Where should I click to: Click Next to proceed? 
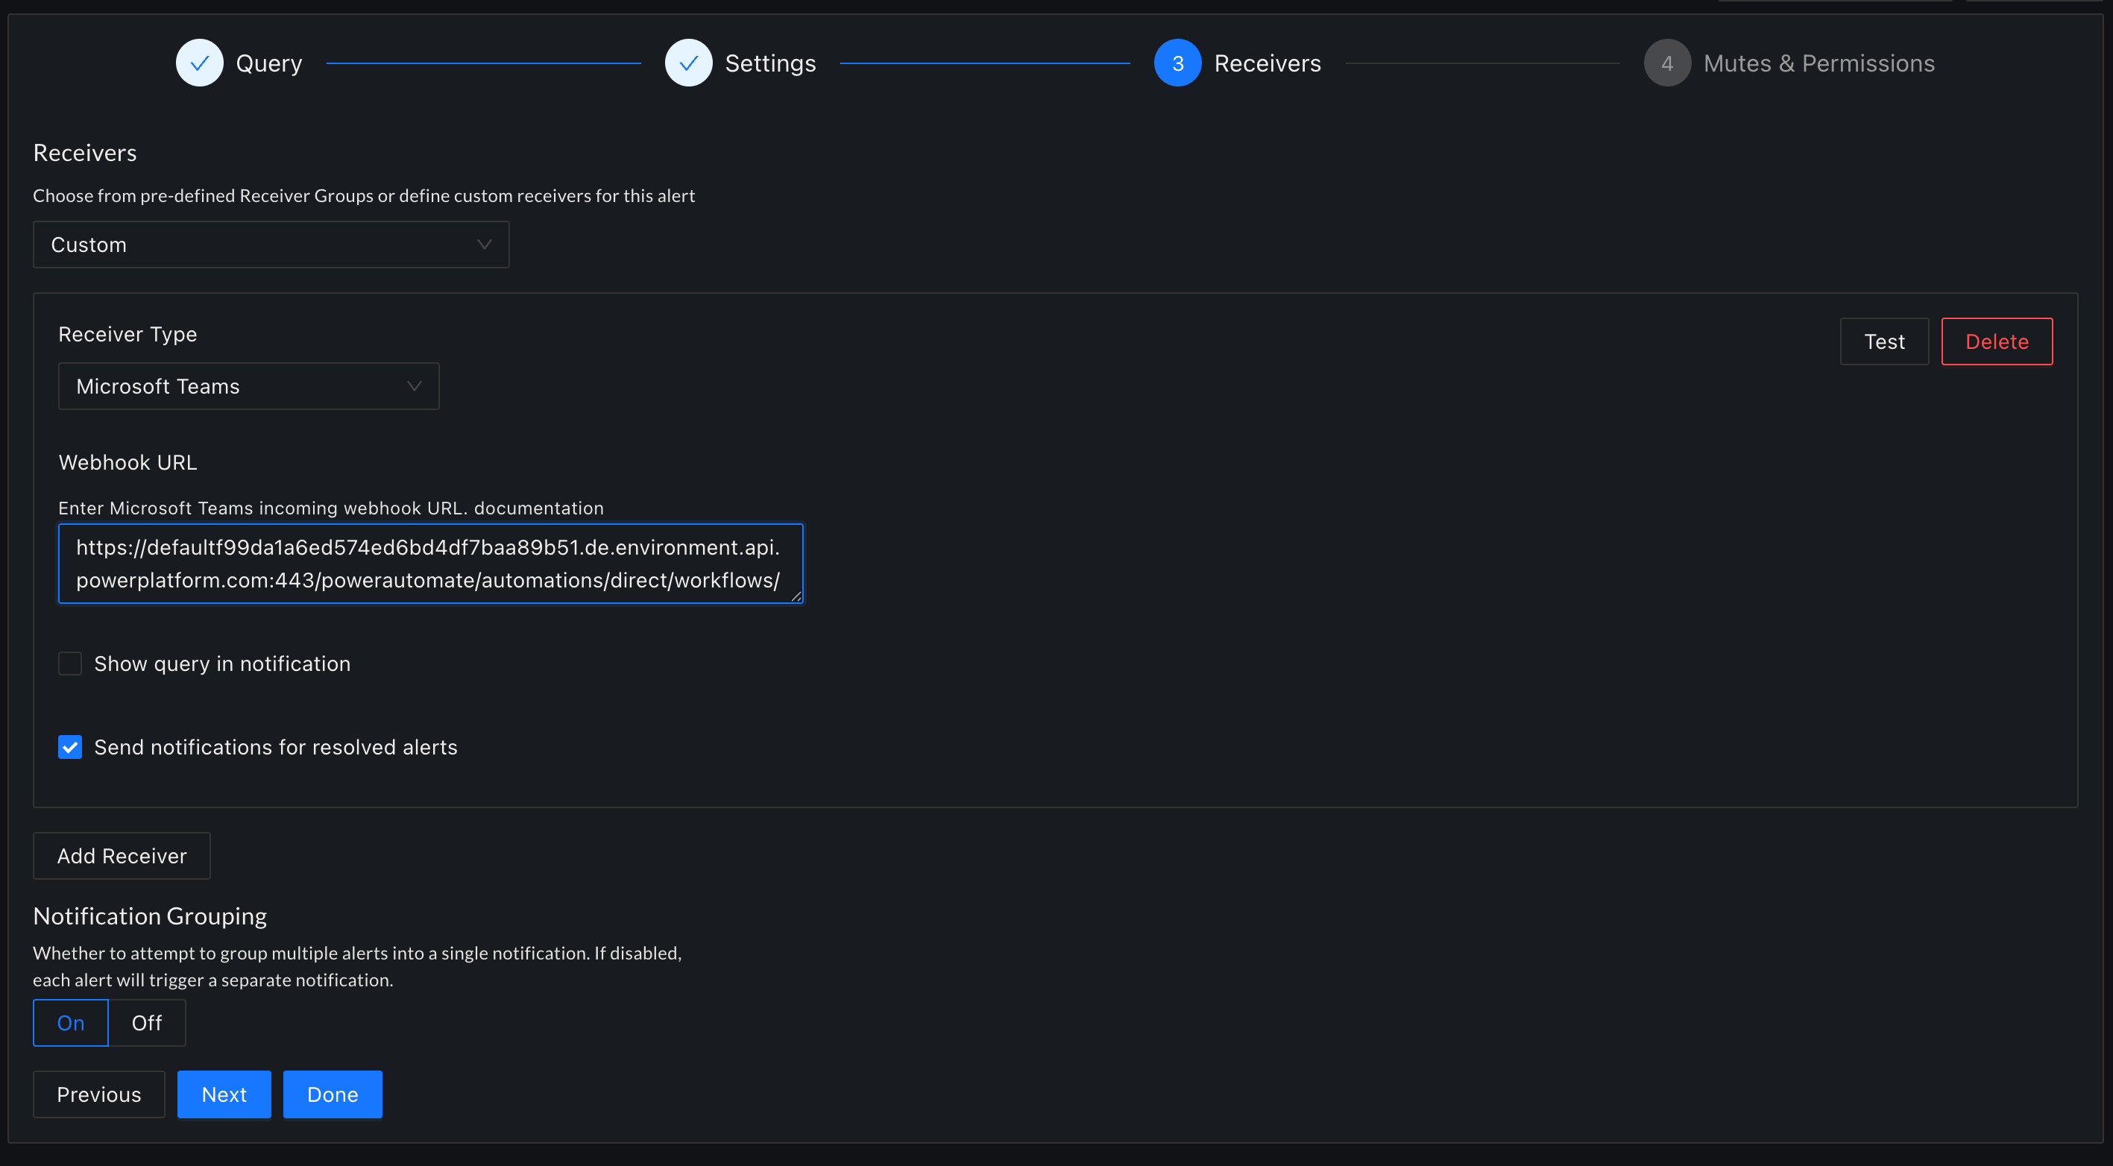click(x=224, y=1094)
